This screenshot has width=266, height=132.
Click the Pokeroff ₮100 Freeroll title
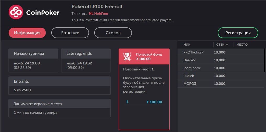[97, 6]
